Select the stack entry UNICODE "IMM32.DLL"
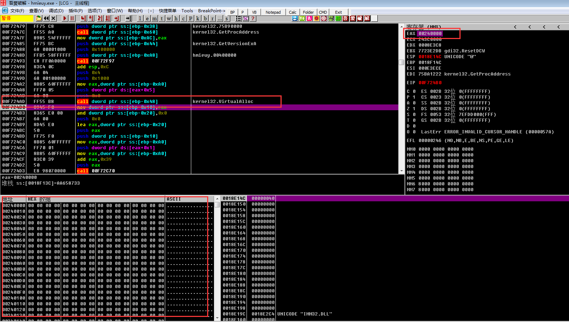The height and width of the screenshot is (322, 569). 305,314
